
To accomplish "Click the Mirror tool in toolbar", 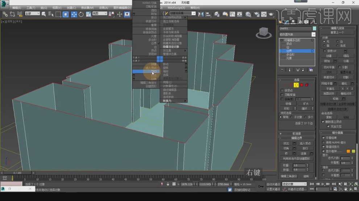I will point(201,14).
